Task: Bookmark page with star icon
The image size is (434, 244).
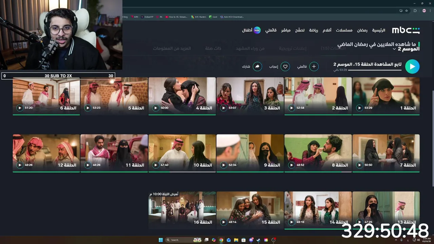Action: tap(407, 11)
